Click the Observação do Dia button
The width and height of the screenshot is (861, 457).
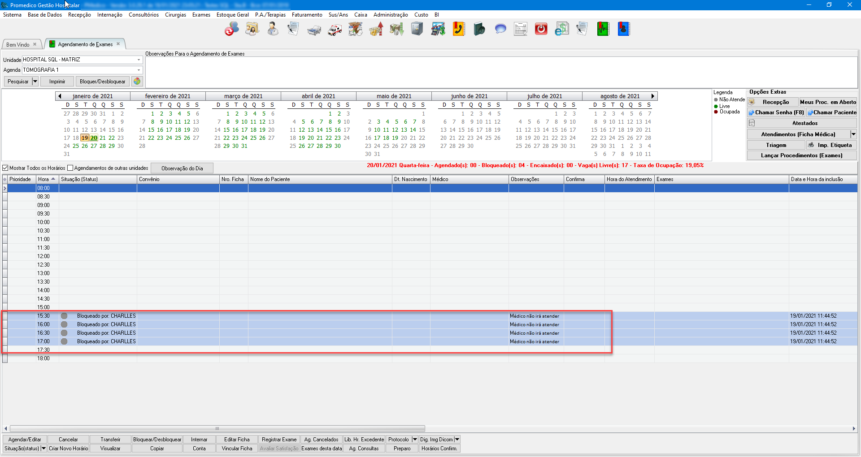182,168
